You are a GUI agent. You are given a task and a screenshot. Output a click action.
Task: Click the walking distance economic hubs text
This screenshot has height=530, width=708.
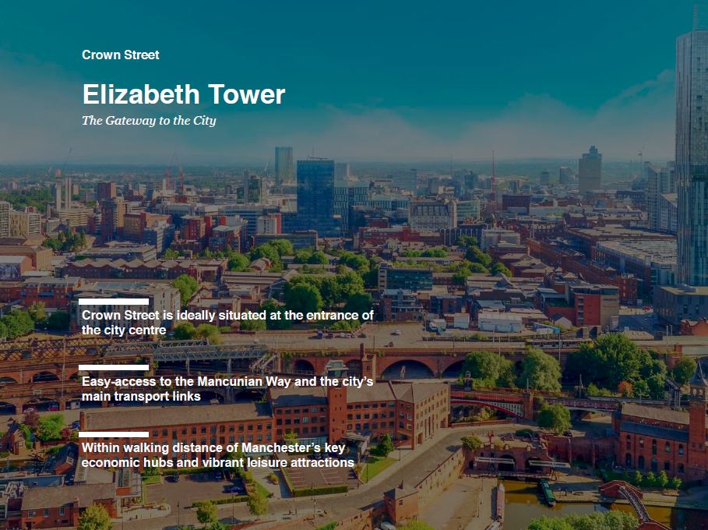pos(217,455)
